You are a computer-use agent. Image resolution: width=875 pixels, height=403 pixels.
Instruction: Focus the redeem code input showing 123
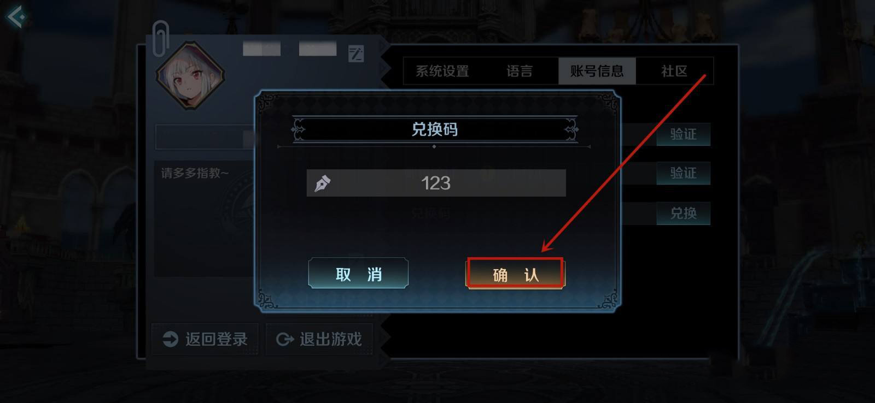(436, 183)
